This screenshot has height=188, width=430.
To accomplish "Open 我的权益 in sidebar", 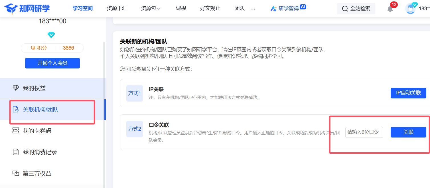I will click(x=34, y=88).
